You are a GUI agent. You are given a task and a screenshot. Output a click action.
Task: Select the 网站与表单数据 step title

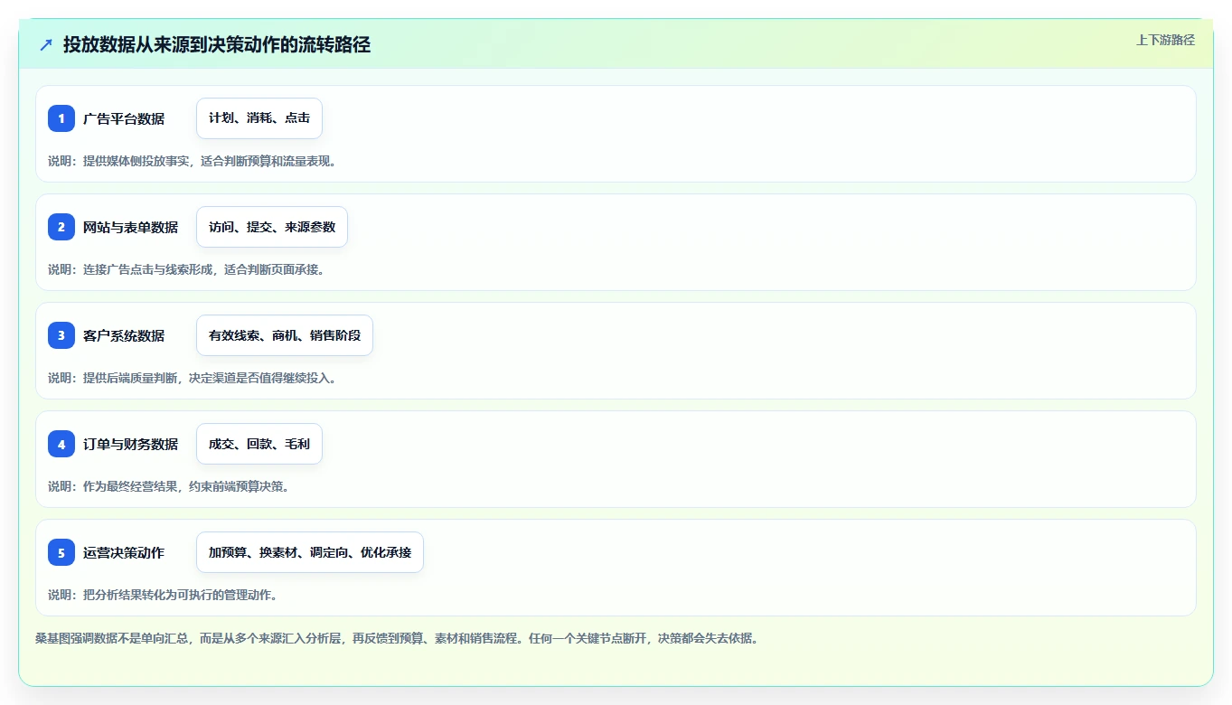point(130,227)
